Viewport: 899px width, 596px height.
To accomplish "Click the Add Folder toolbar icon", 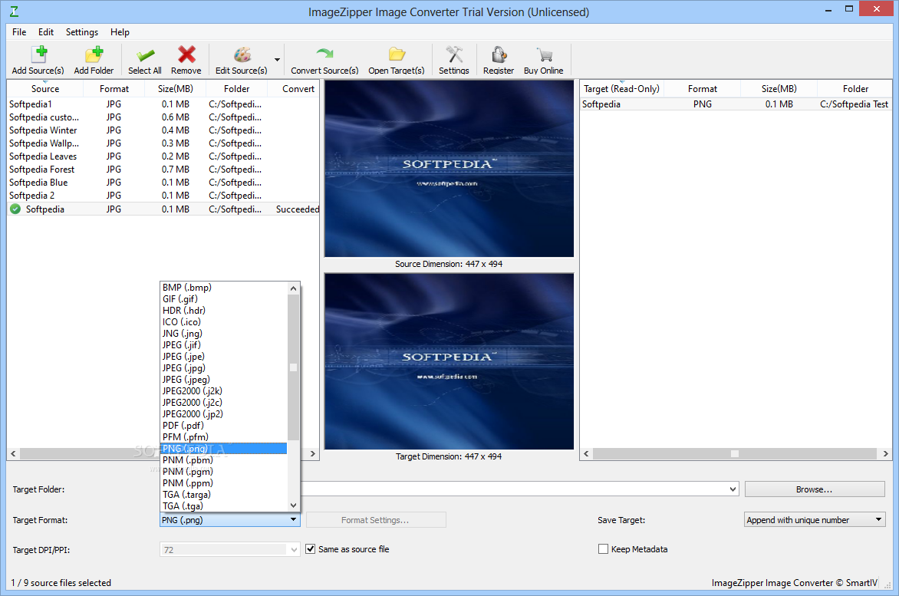I will [x=94, y=54].
